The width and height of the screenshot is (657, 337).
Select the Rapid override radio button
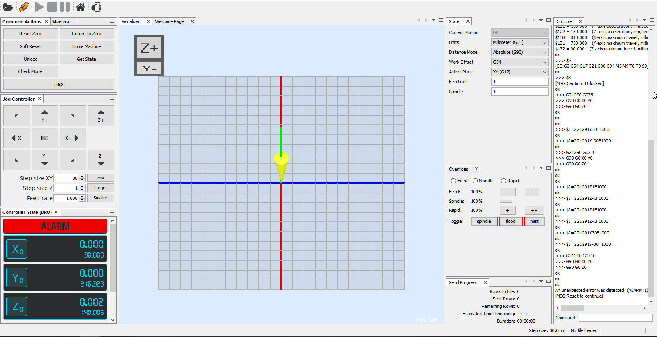(x=503, y=181)
